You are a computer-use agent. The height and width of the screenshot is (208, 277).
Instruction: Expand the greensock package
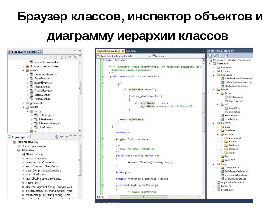[23, 103]
